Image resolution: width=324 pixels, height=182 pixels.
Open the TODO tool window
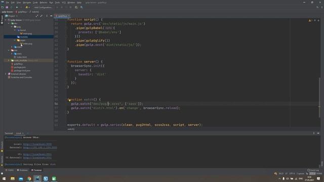(x=10, y=170)
